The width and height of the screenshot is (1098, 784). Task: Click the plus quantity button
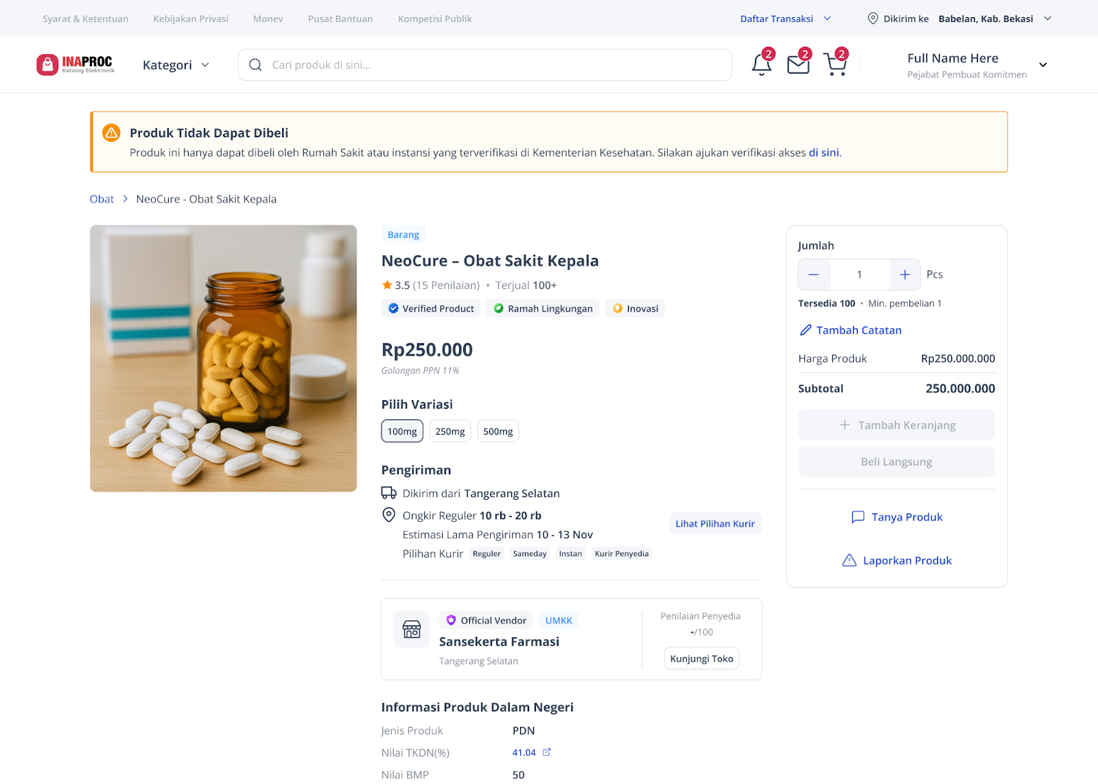coord(905,275)
